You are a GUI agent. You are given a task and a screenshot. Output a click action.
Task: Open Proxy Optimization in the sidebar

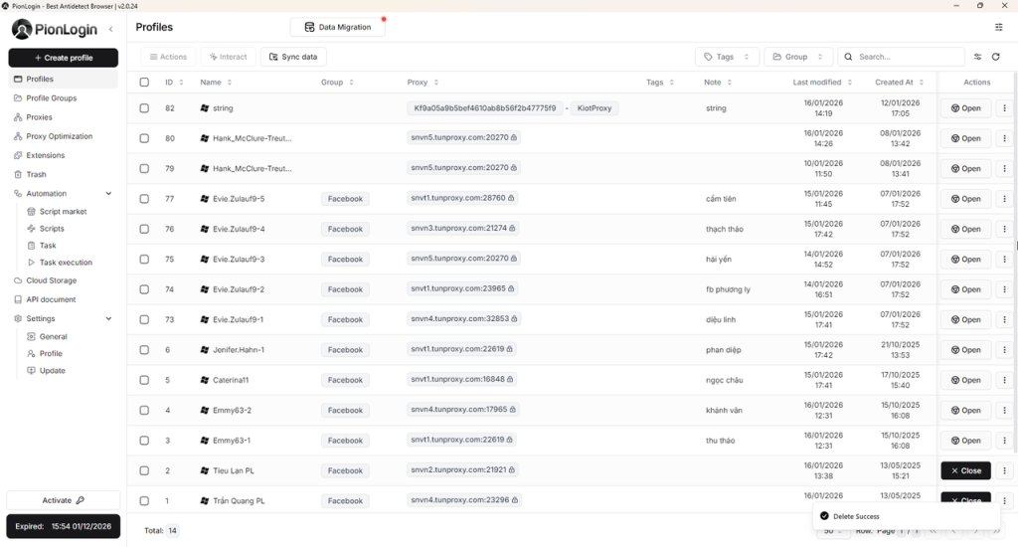tap(59, 136)
